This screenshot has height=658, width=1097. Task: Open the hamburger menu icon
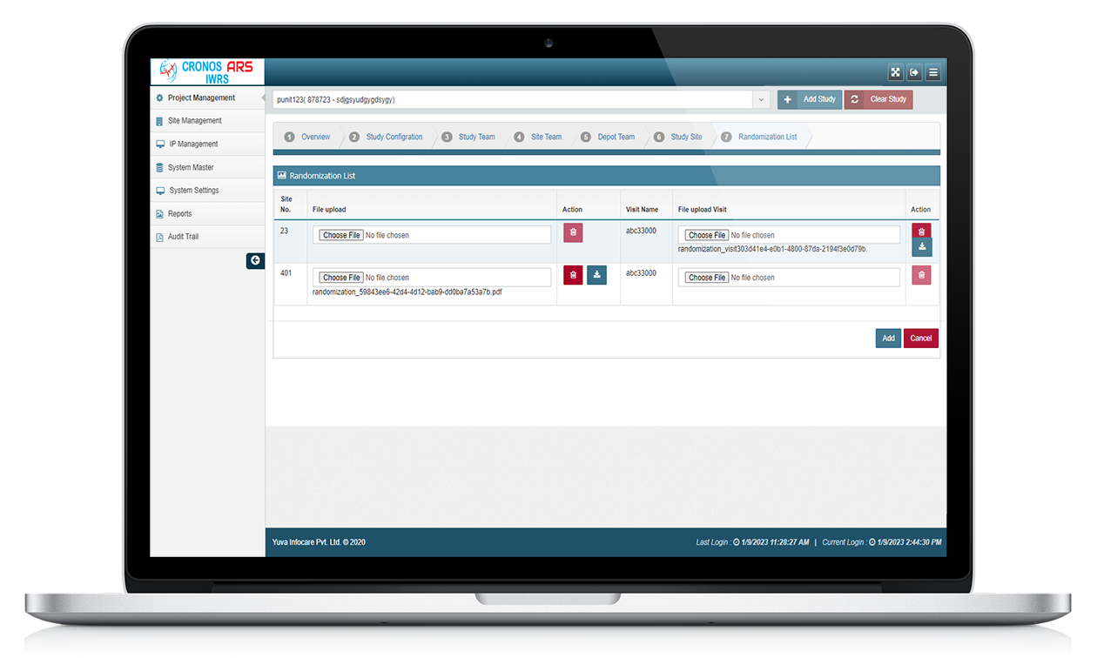coord(933,73)
